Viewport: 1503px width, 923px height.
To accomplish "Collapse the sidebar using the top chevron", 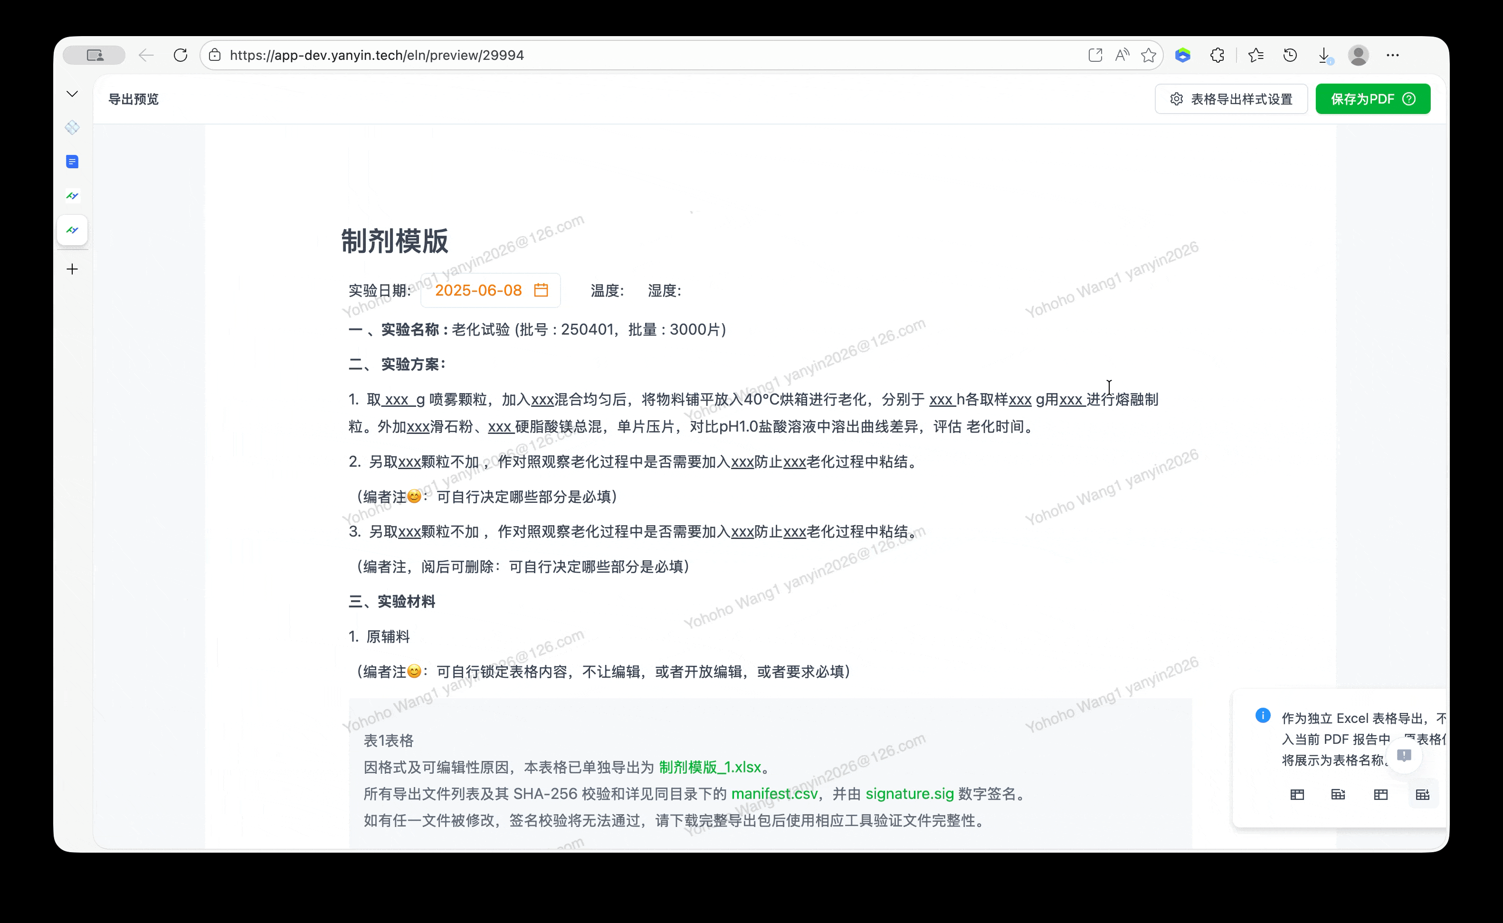I will [72, 94].
